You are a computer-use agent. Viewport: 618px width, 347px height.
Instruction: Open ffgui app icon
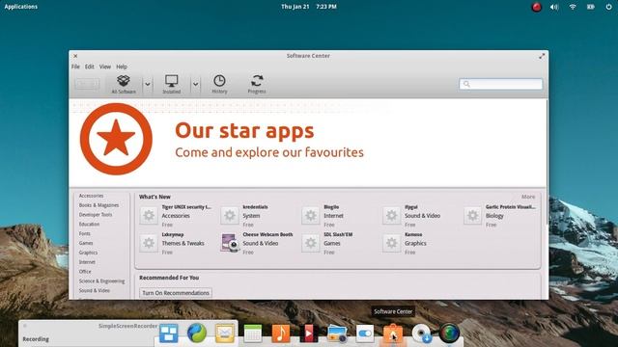(x=391, y=216)
